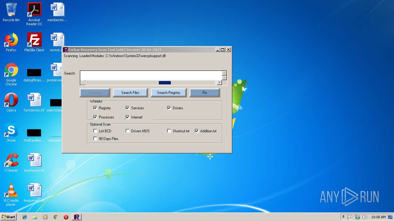Open the Start menu
The width and height of the screenshot is (394, 221).
8,217
